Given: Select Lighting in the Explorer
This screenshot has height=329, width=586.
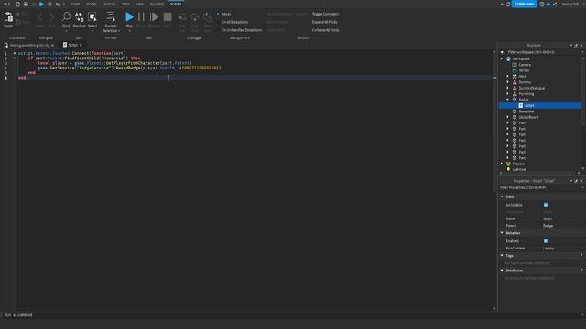Looking at the screenshot, I should click(519, 169).
